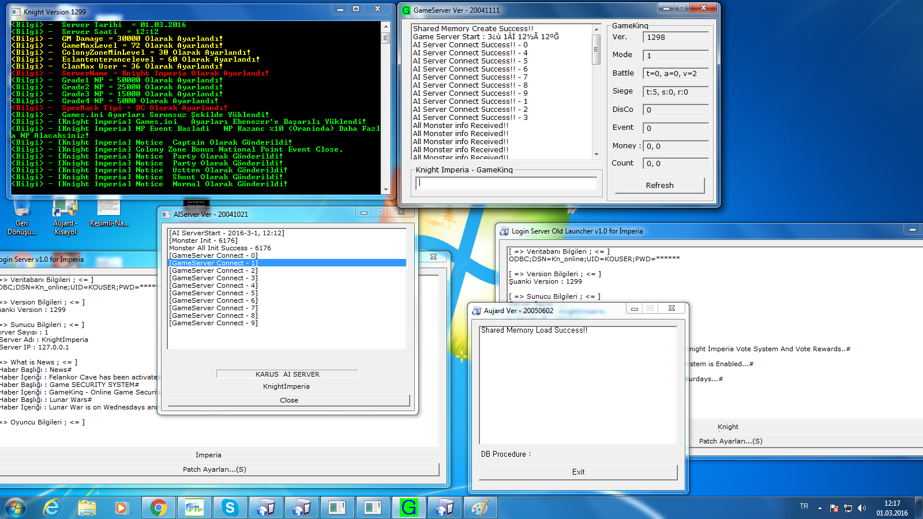
Task: Click the volume speaker tray icon
Action: [x=862, y=508]
